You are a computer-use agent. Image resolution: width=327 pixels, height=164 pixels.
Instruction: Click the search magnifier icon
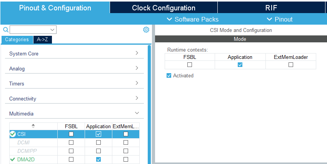point(5,30)
